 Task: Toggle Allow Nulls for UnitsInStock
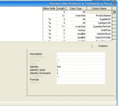click(50, 34)
